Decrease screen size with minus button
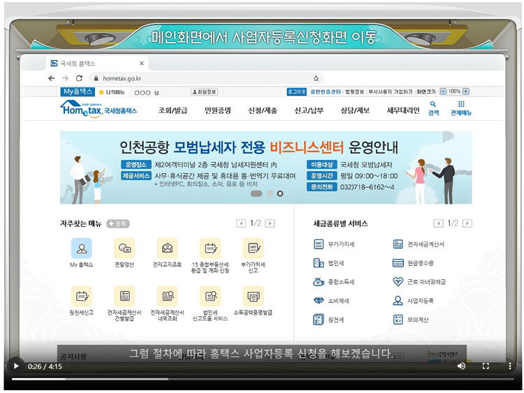Screen dimensions: 524x393 [444, 91]
